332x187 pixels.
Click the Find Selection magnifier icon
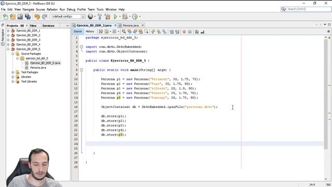point(124,32)
